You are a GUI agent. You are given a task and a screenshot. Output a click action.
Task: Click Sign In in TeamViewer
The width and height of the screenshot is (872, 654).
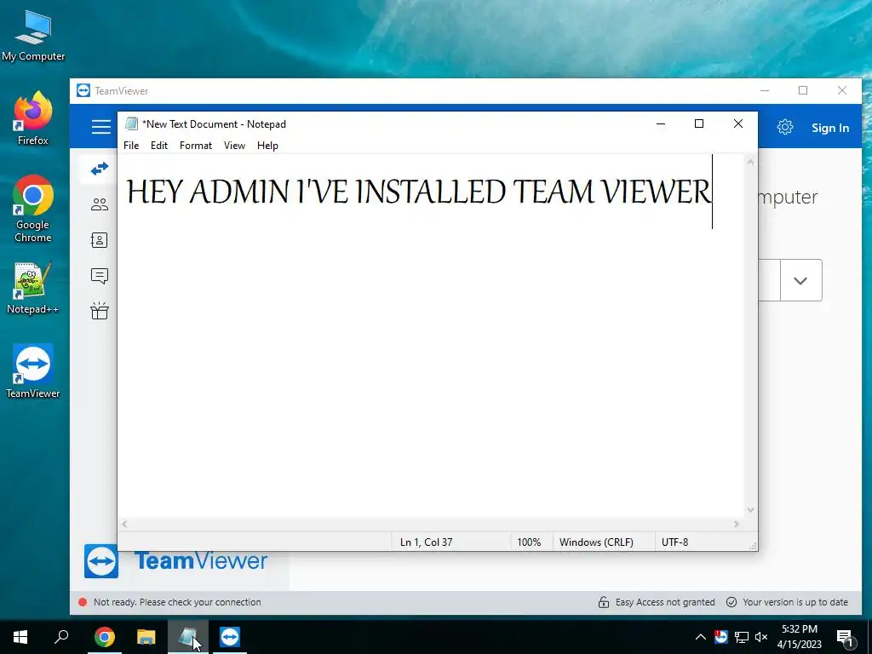829,128
